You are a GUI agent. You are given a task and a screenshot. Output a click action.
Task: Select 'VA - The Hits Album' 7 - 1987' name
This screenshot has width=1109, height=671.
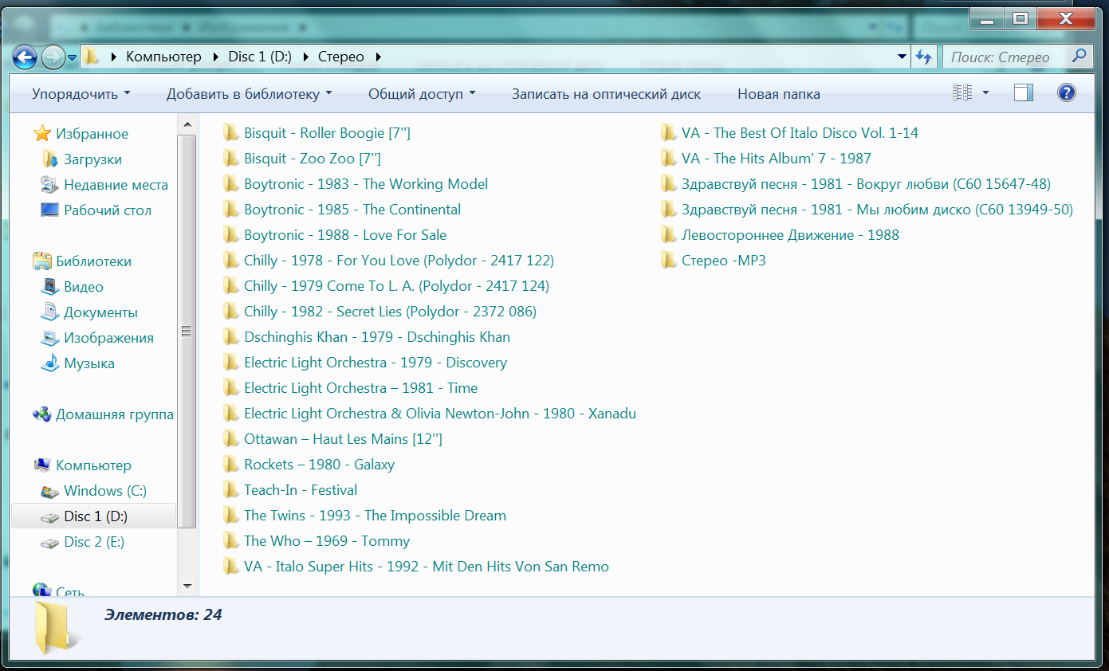(x=777, y=159)
